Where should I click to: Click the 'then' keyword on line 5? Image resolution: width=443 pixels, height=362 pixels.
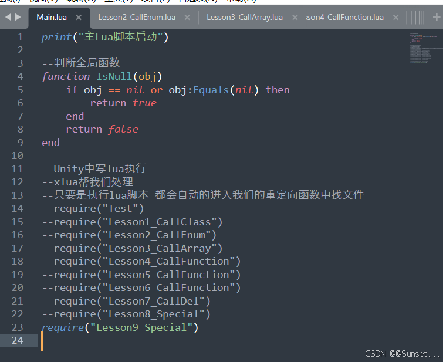[x=278, y=90]
